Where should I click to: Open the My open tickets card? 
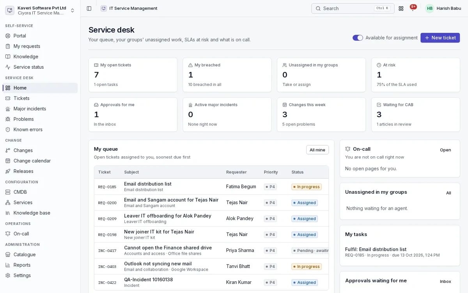133,75
